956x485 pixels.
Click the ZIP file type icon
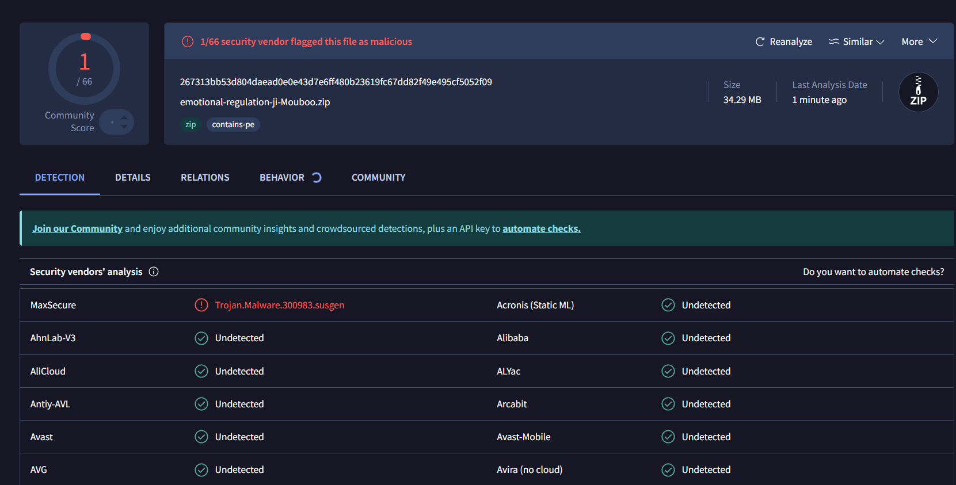[918, 92]
